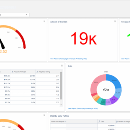Click scroll-up arrow of upper table scrollbar
Image resolution: width=130 pixels, height=130 pixels.
click(61, 71)
